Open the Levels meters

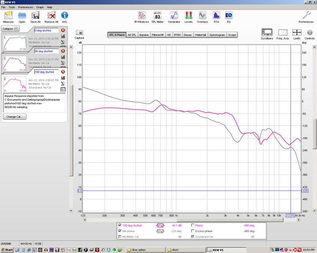[x=189, y=17]
